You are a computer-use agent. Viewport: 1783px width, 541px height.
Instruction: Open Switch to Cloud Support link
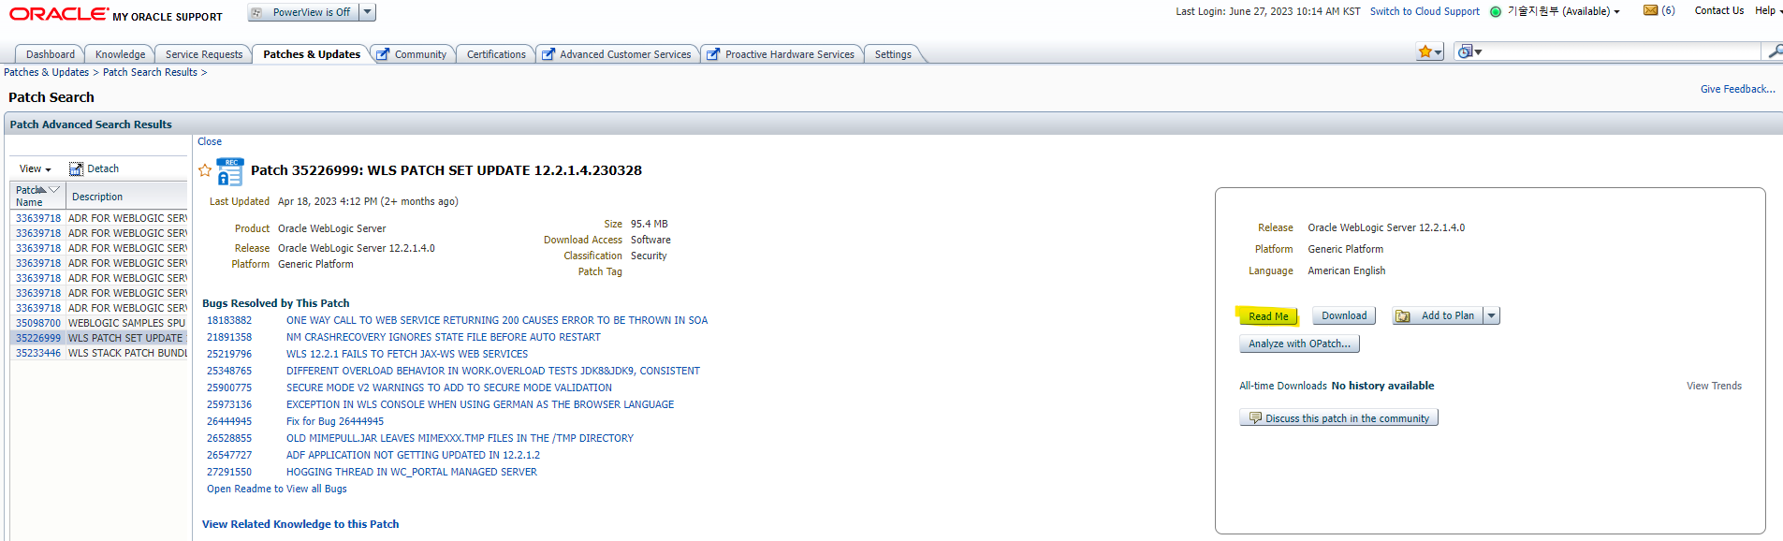tap(1425, 11)
